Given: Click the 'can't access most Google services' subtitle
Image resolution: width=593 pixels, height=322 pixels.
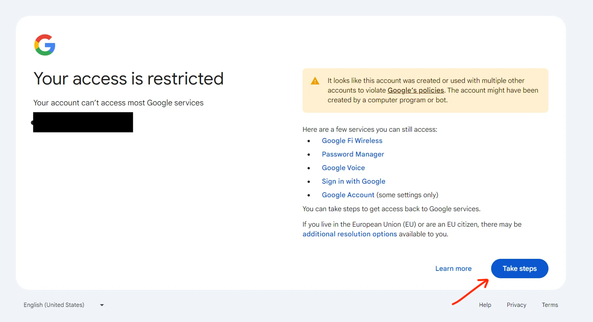Looking at the screenshot, I should click(x=118, y=103).
